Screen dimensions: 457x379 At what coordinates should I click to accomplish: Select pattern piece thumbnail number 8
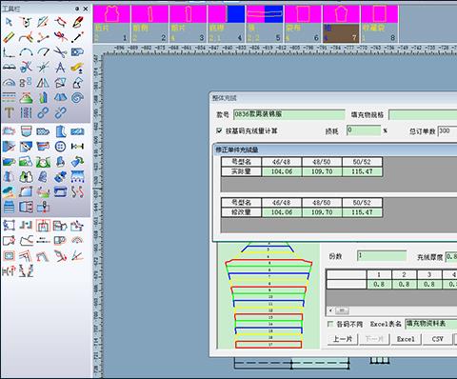(x=380, y=24)
